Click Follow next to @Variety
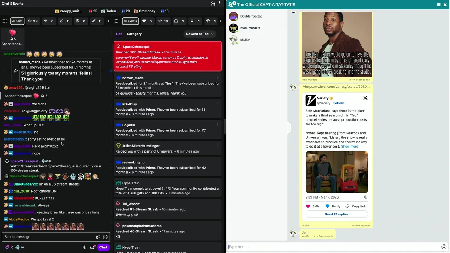The height and width of the screenshot is (253, 450). [339, 103]
